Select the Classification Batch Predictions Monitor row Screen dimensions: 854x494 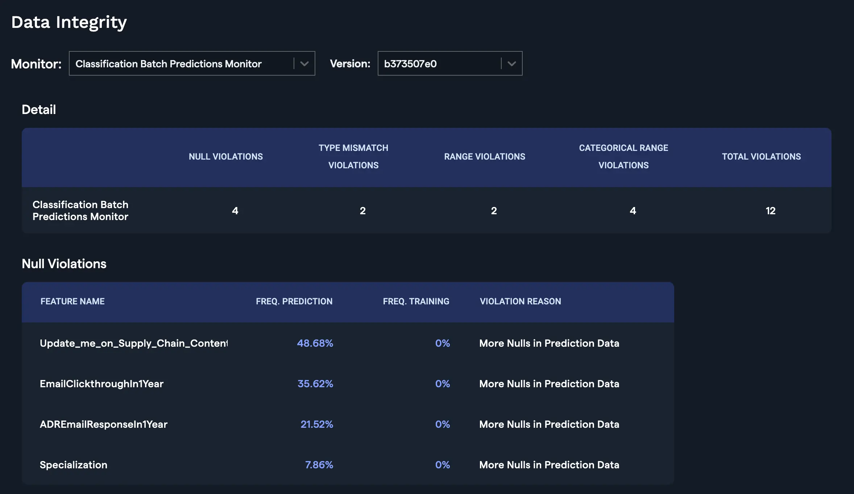click(x=80, y=211)
